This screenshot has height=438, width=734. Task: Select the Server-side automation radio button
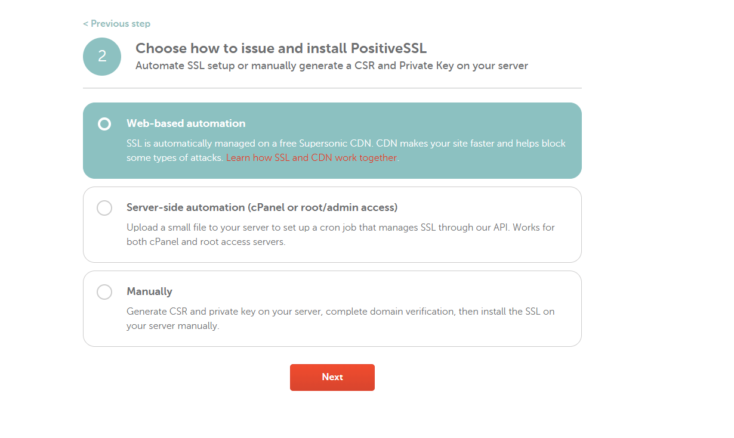tap(104, 208)
